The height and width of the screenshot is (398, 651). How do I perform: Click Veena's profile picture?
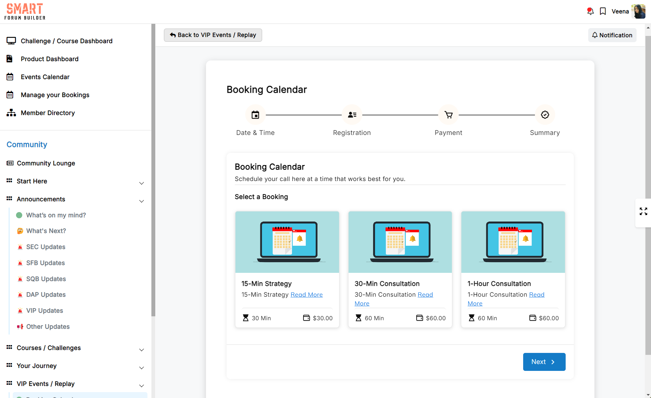click(639, 11)
